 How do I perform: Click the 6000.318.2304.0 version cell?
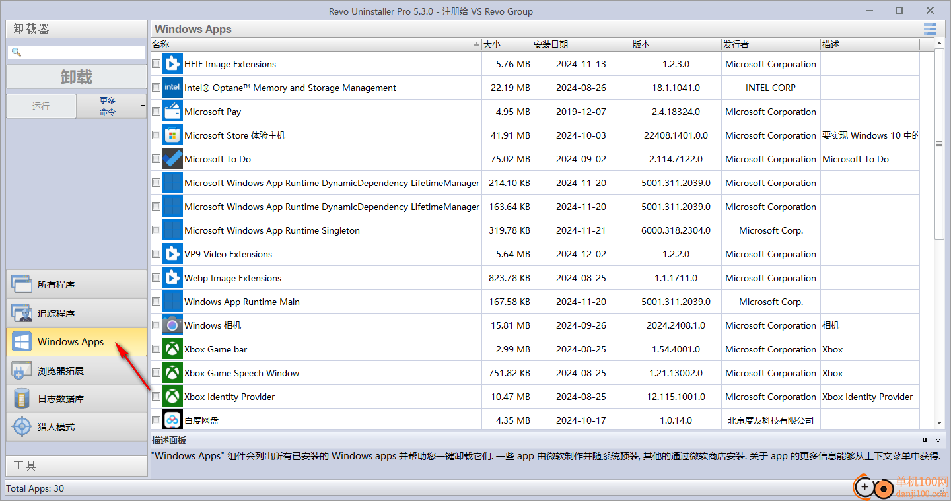point(676,230)
